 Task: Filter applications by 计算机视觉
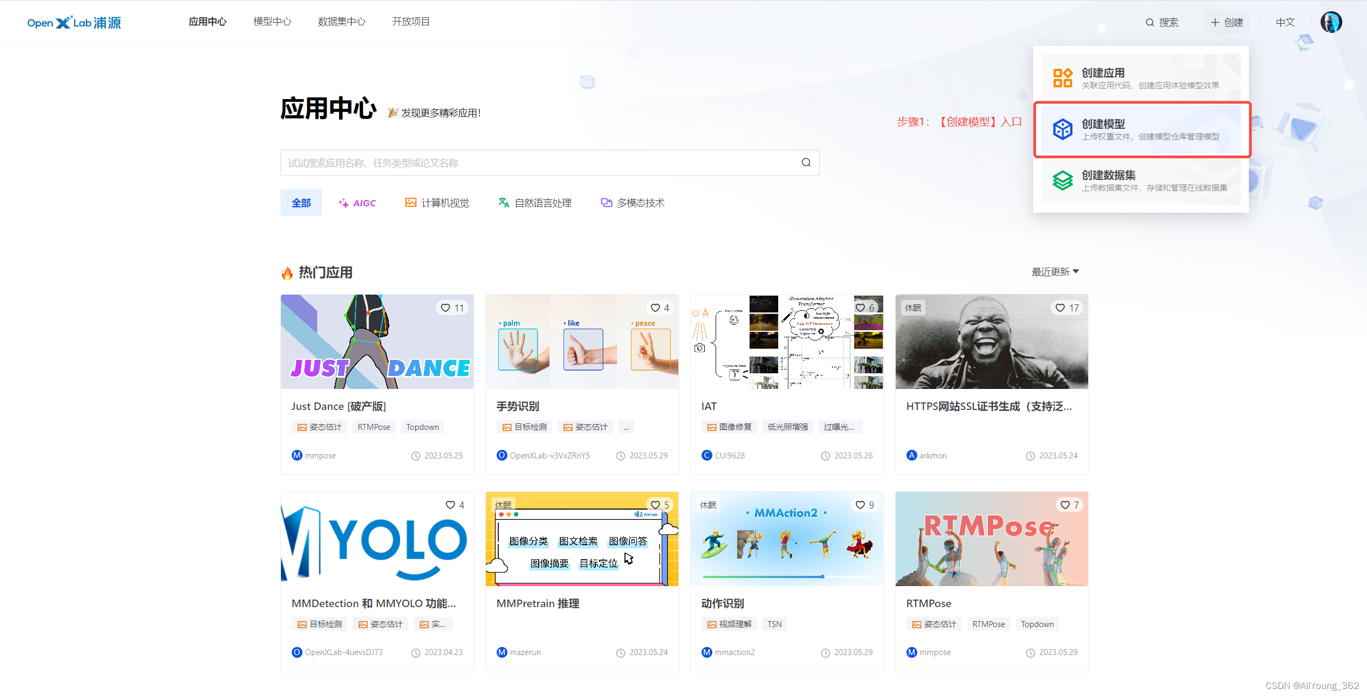click(x=437, y=203)
